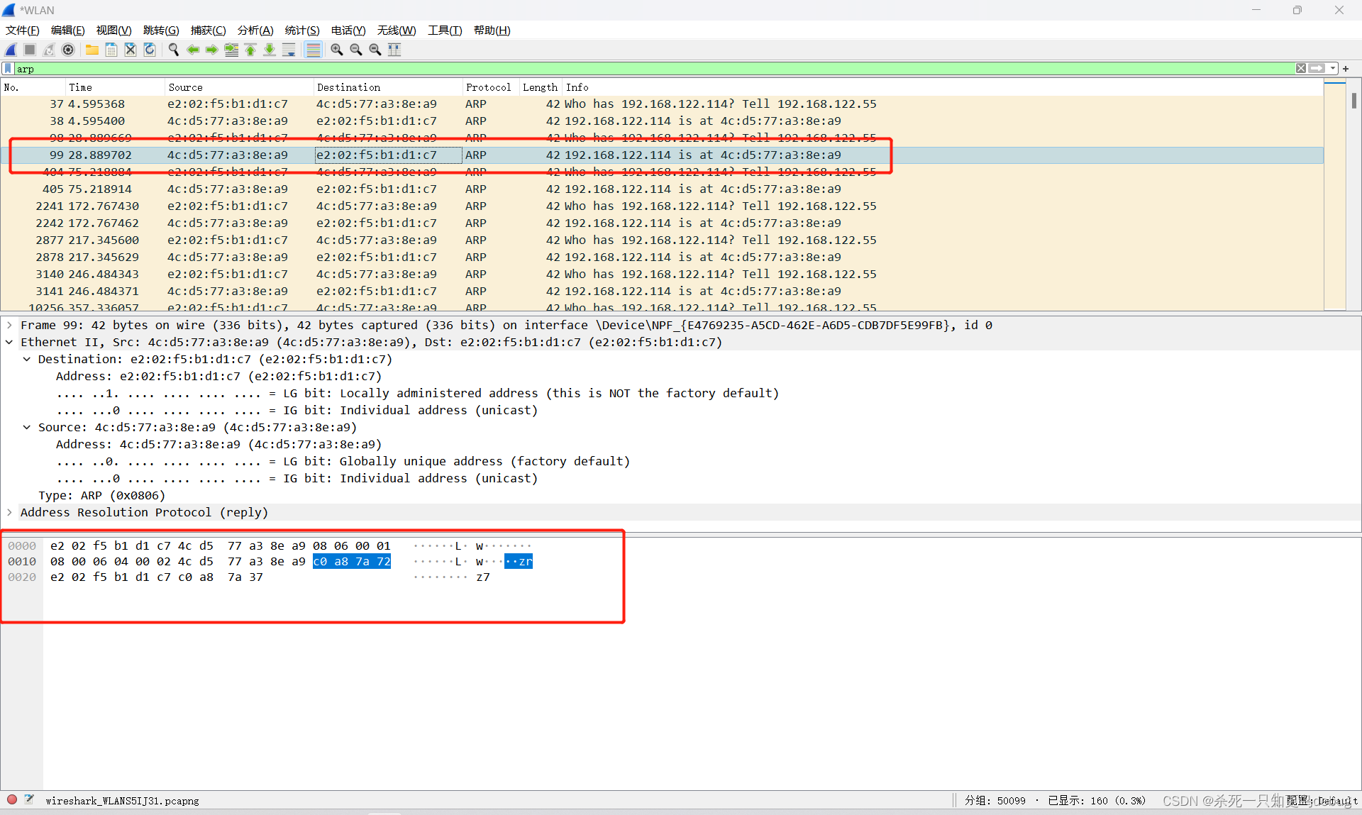This screenshot has height=815, width=1362.
Task: Sort packets by the Info column header
Action: pos(943,87)
